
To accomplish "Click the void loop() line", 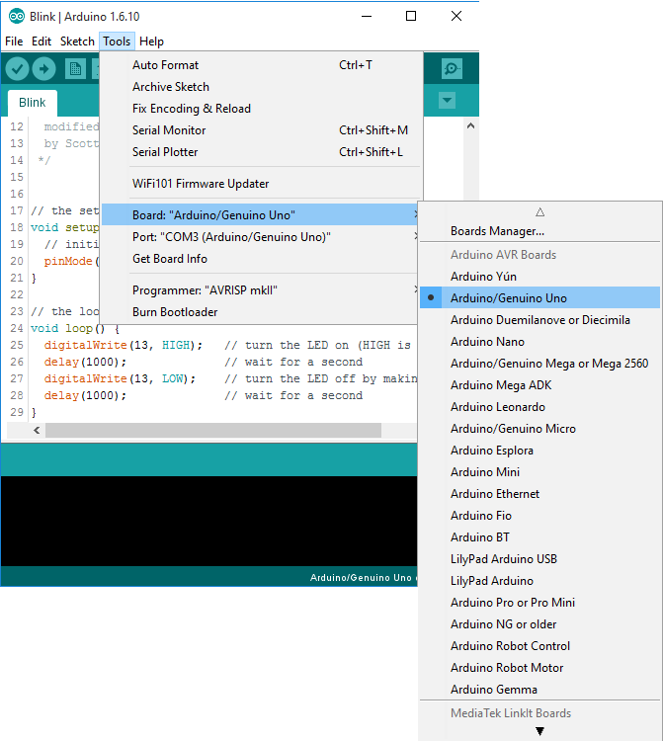I will tap(75, 328).
